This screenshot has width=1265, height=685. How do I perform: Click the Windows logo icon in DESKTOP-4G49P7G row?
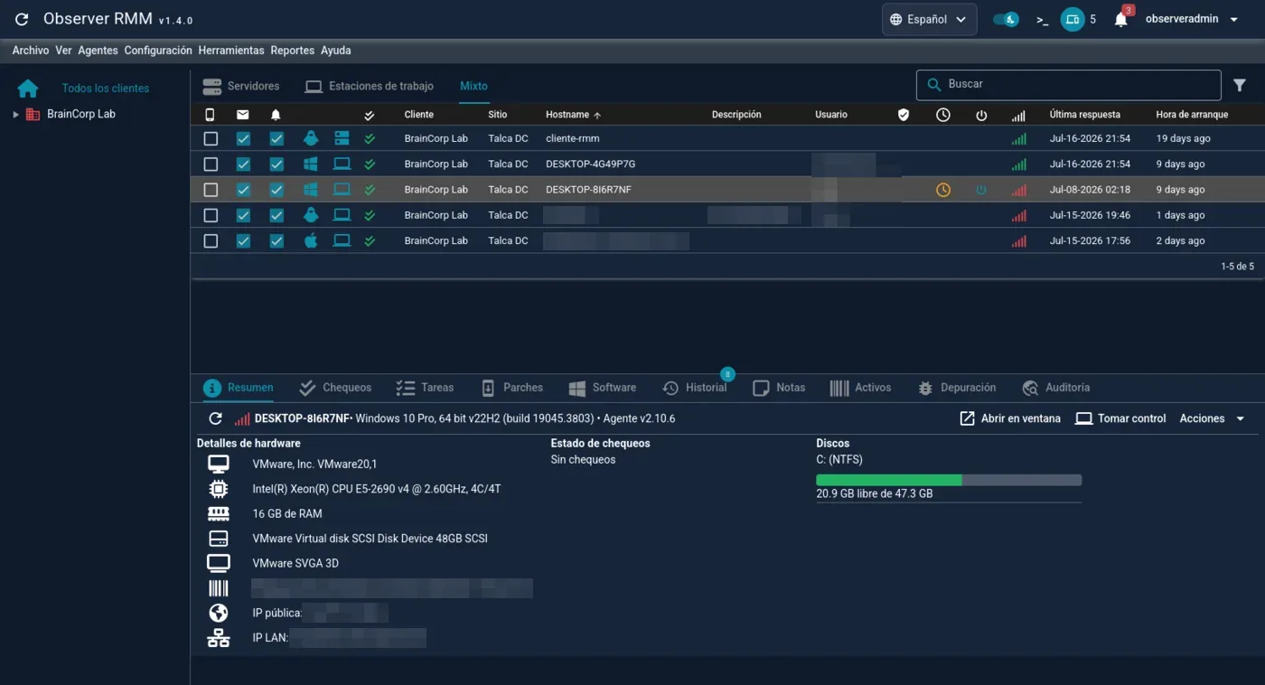pos(311,164)
